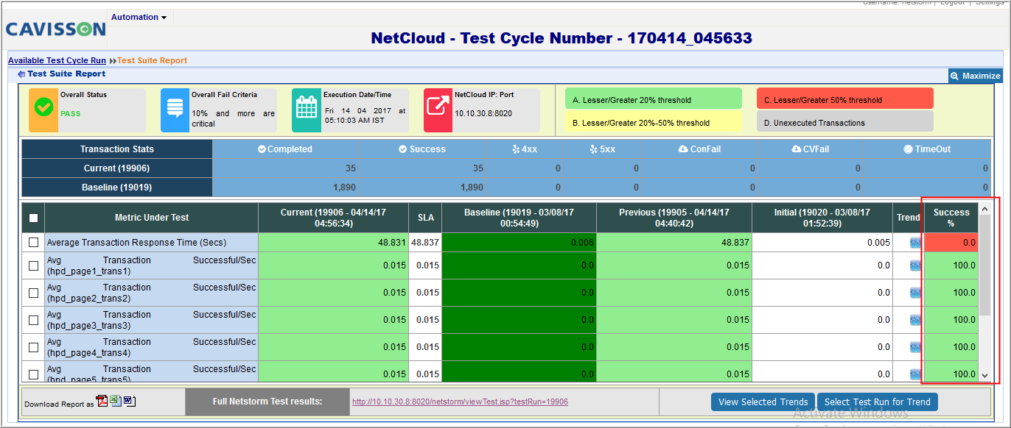Click the Current (19906) column header in metric table
This screenshot has height=428, width=1011.
333,218
